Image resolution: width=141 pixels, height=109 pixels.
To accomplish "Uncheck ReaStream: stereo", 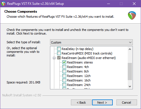I will click(64, 62).
